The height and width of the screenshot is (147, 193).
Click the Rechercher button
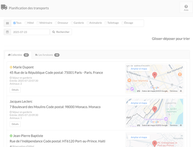[61, 32]
